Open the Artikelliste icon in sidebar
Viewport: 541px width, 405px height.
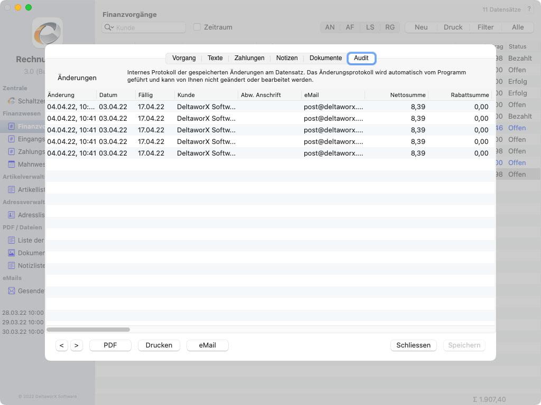pyautogui.click(x=11, y=189)
